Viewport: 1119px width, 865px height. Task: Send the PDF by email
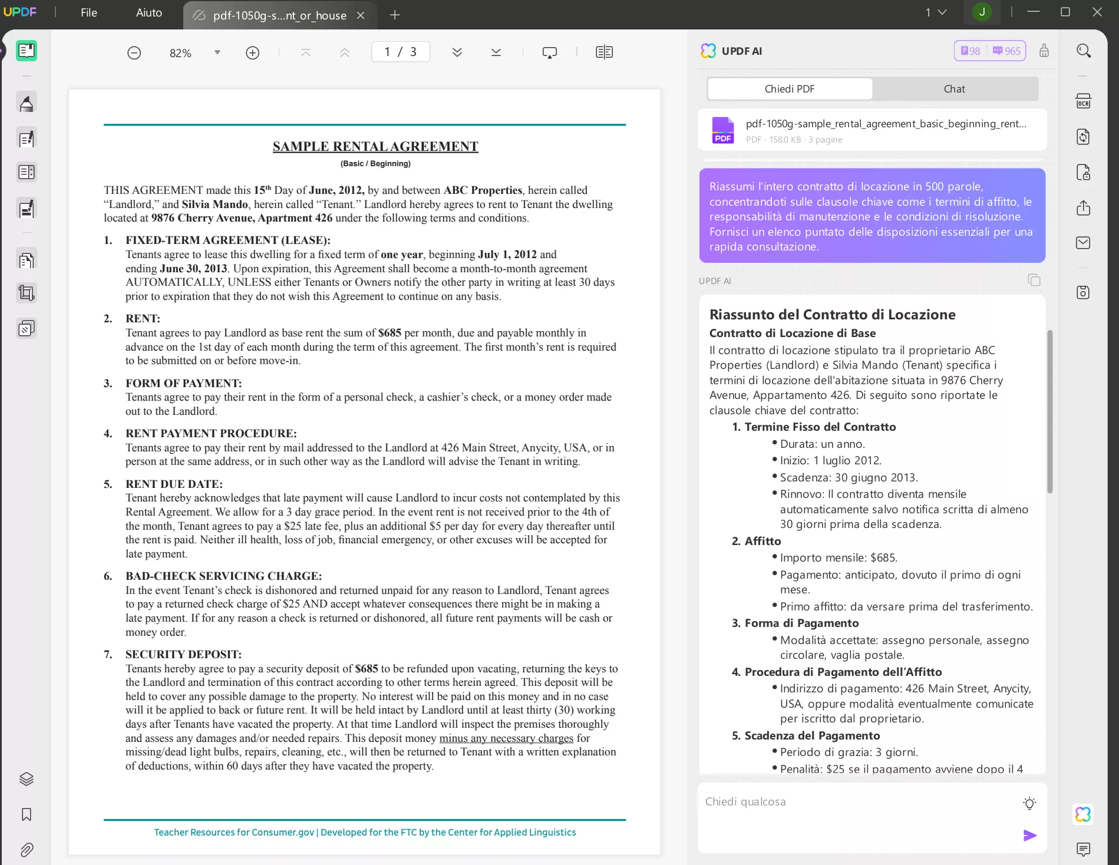tap(1084, 243)
